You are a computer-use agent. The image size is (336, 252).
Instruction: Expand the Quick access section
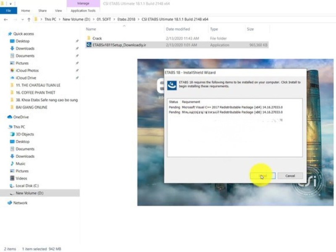coord(5,34)
